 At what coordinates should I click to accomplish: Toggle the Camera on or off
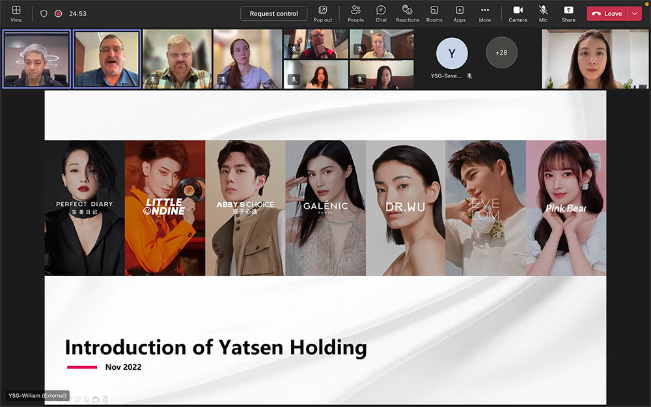click(x=518, y=13)
